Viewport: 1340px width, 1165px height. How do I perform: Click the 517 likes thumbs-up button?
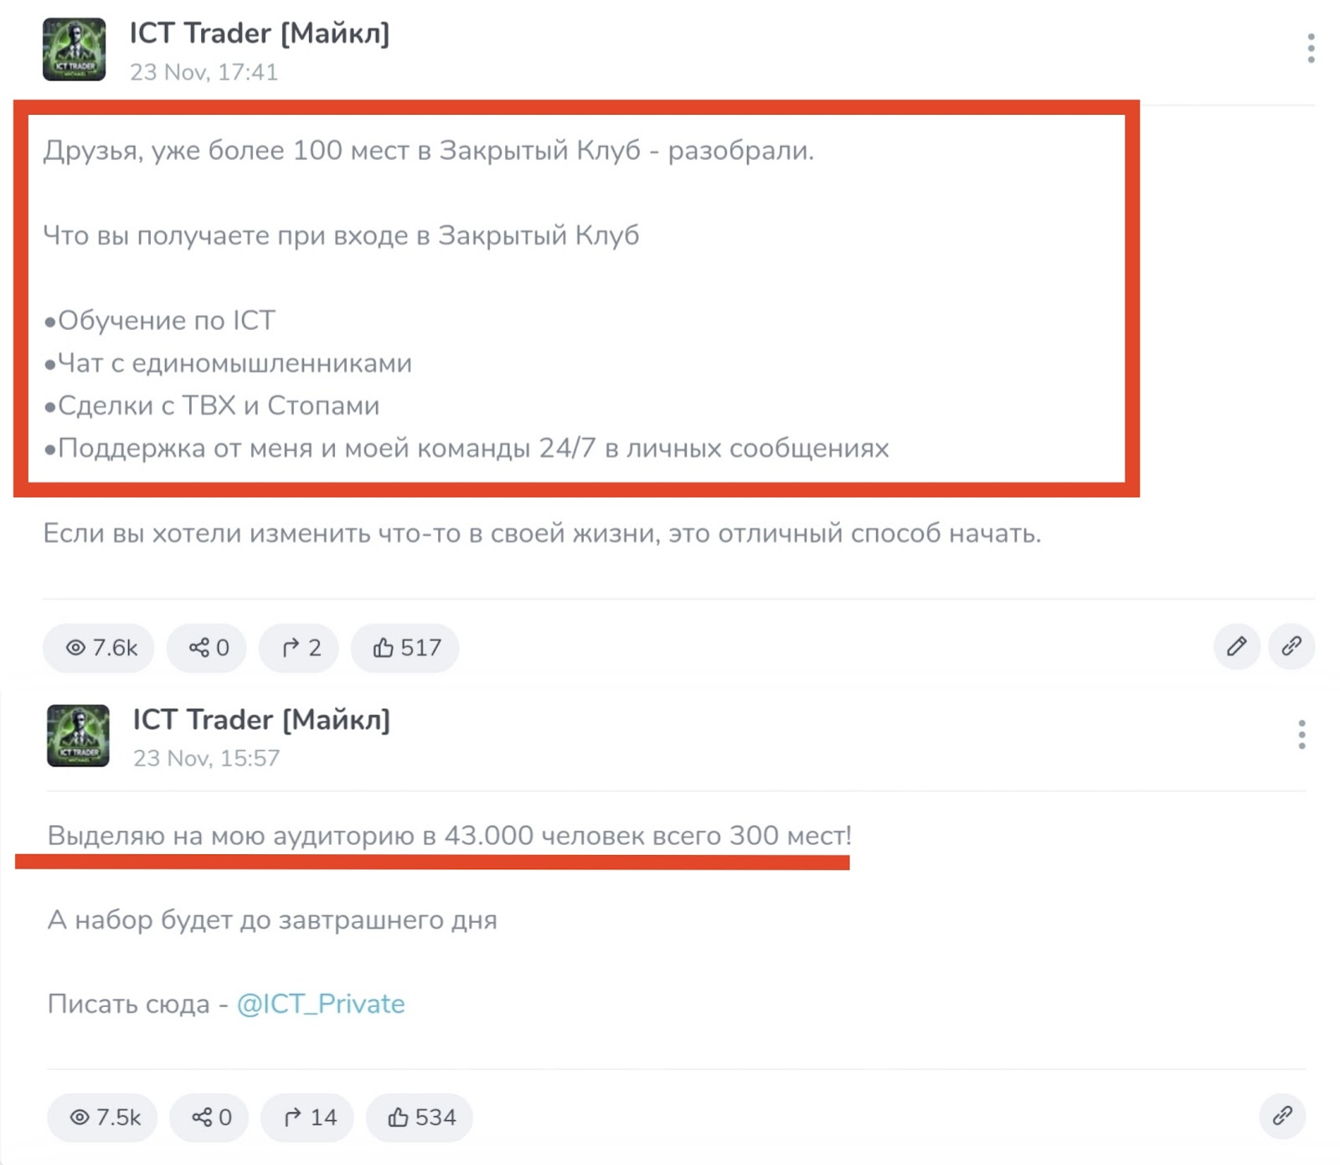(x=405, y=647)
